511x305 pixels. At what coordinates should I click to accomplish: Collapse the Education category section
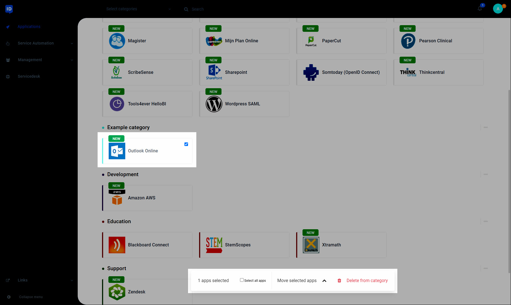tap(486, 221)
